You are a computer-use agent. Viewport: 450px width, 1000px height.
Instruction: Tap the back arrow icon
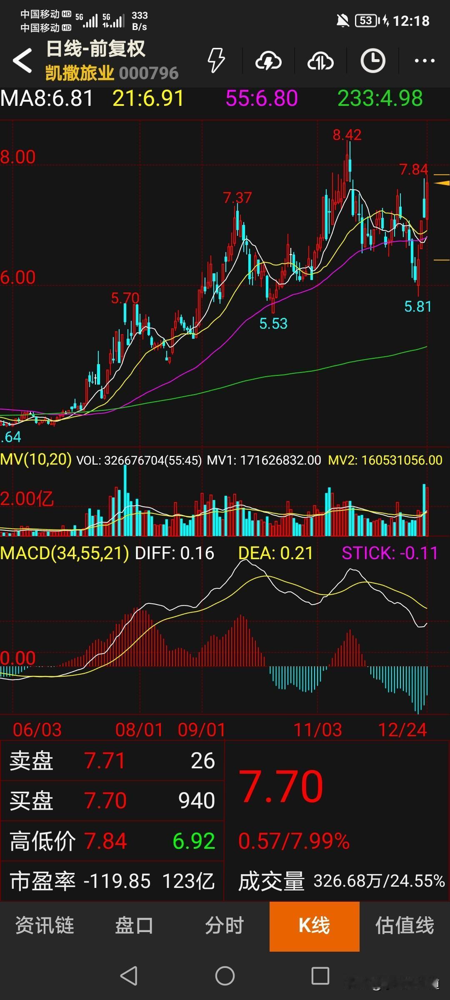coord(22,61)
